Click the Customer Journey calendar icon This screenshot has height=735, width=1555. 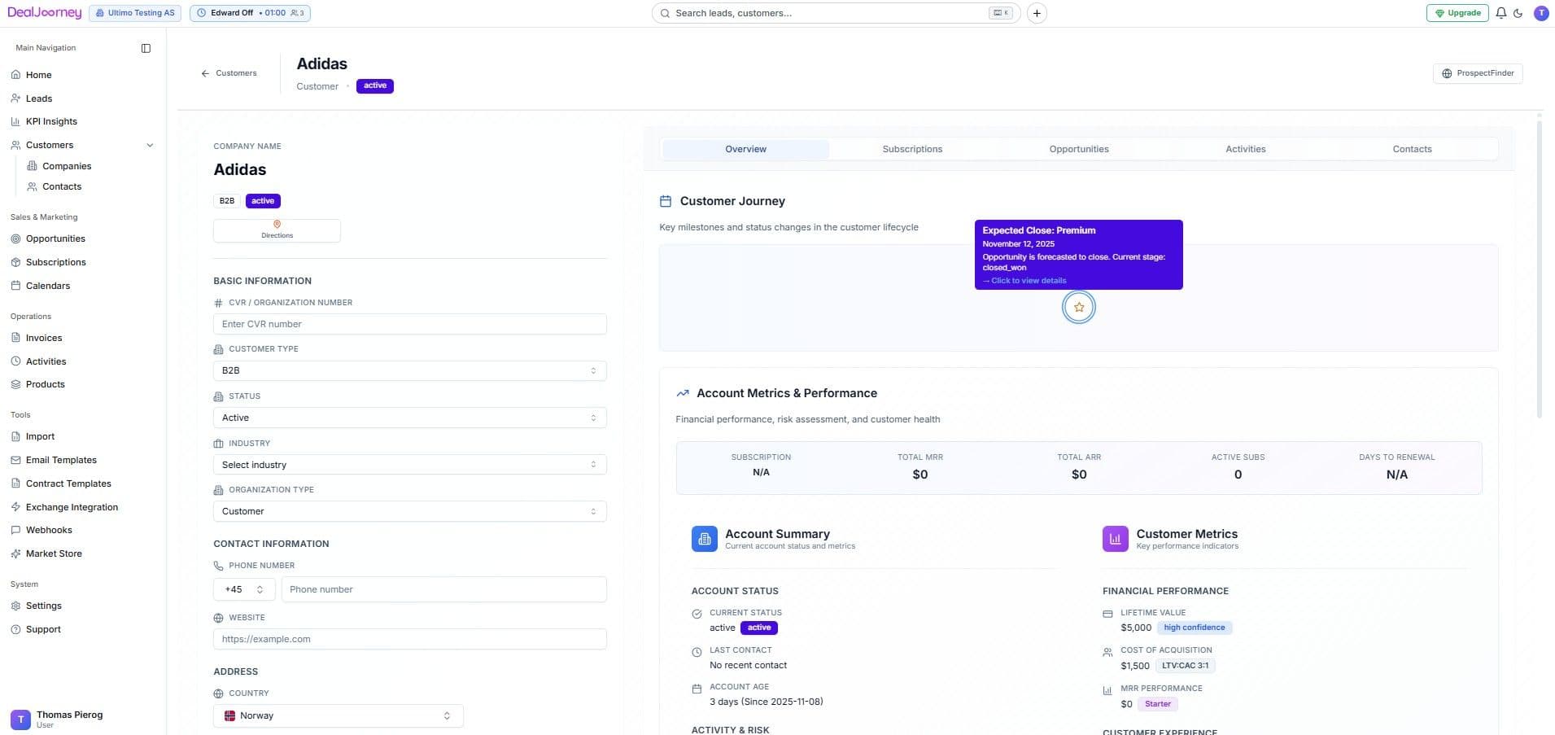(x=666, y=201)
